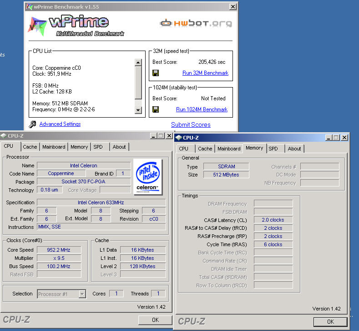Select Mainboard tab in left CPU-Z window
The height and width of the screenshot is (331, 359).
(x=54, y=147)
